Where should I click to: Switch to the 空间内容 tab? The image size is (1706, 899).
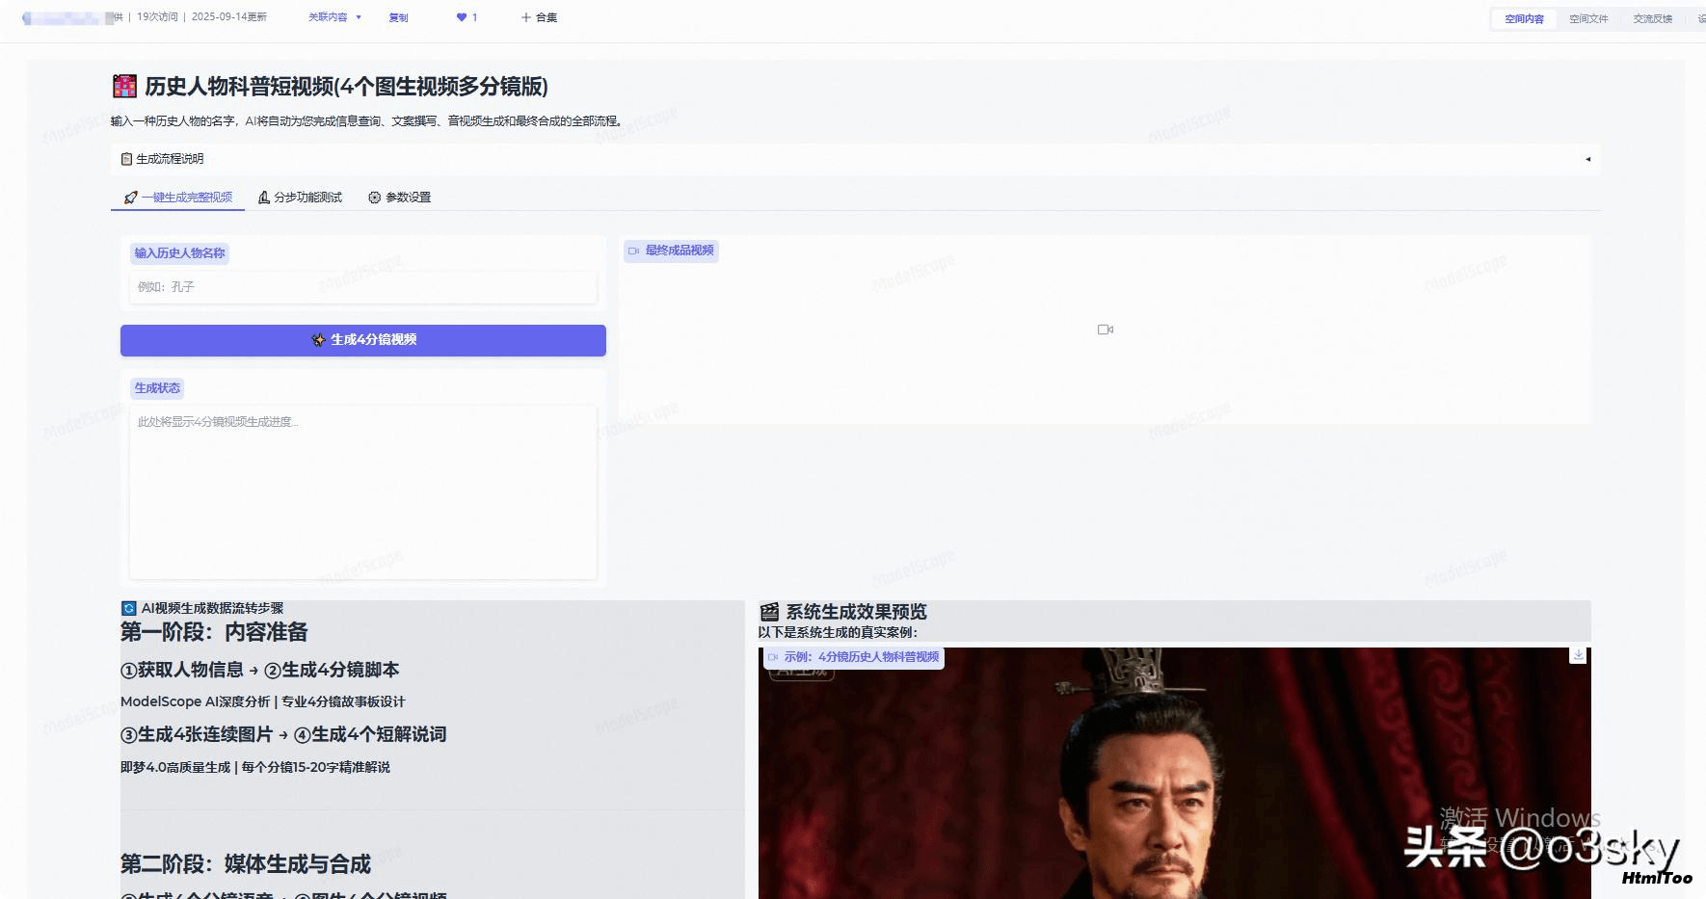(1524, 18)
